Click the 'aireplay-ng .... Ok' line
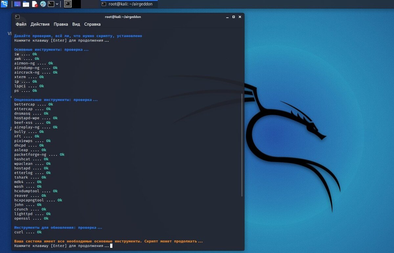 (36, 127)
